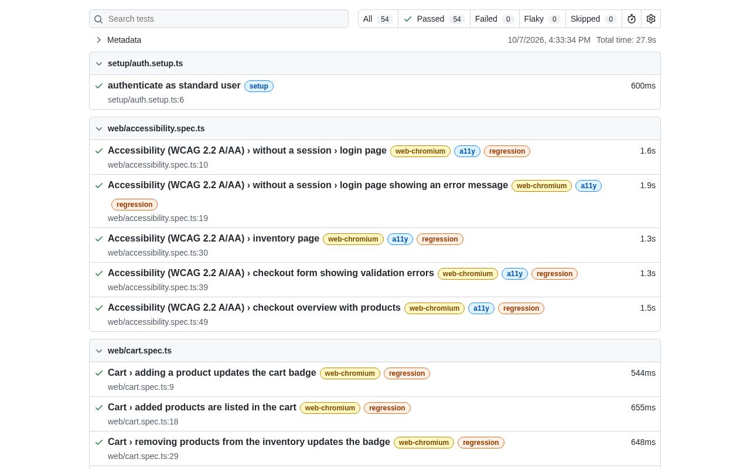
Task: Open Cart removing products from inventory test
Action: coord(249,442)
